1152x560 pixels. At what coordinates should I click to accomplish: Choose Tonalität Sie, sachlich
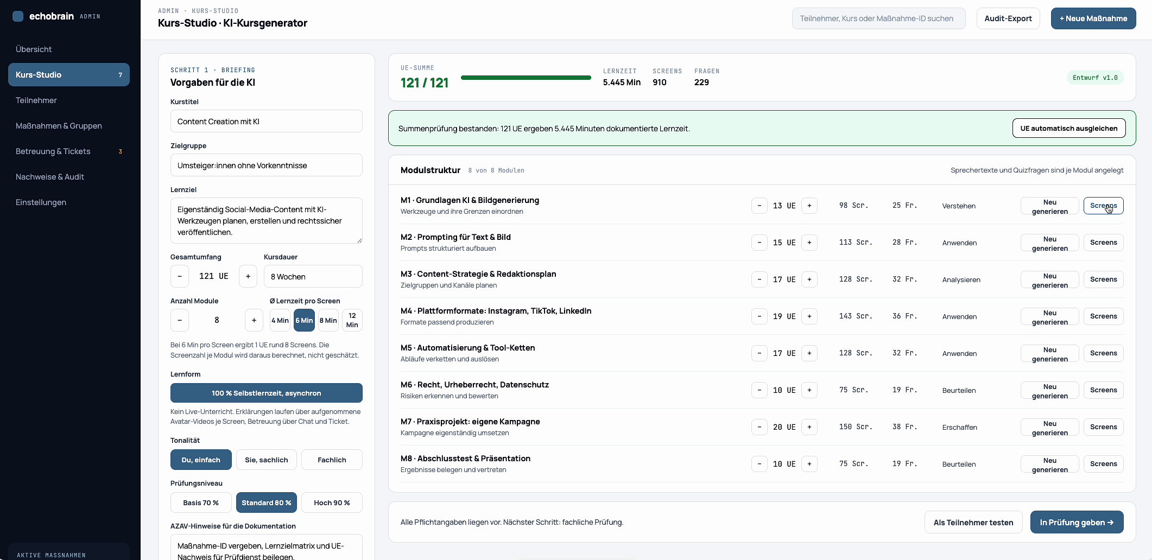coord(267,460)
